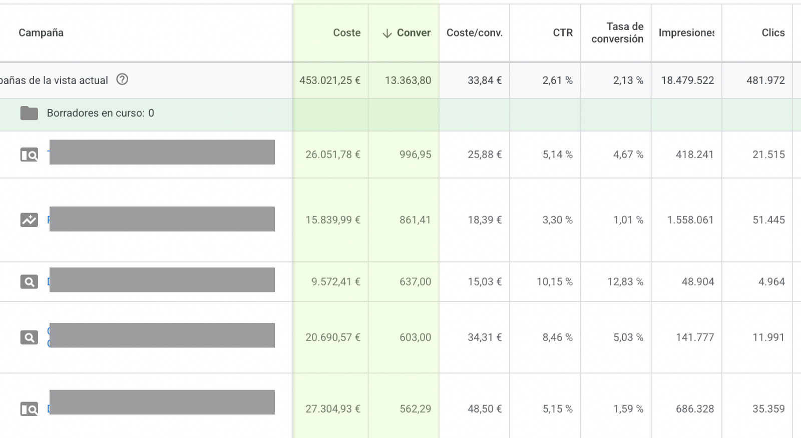This screenshot has height=438, width=801.
Task: Click clicks cell 11.991
Action: (768, 337)
